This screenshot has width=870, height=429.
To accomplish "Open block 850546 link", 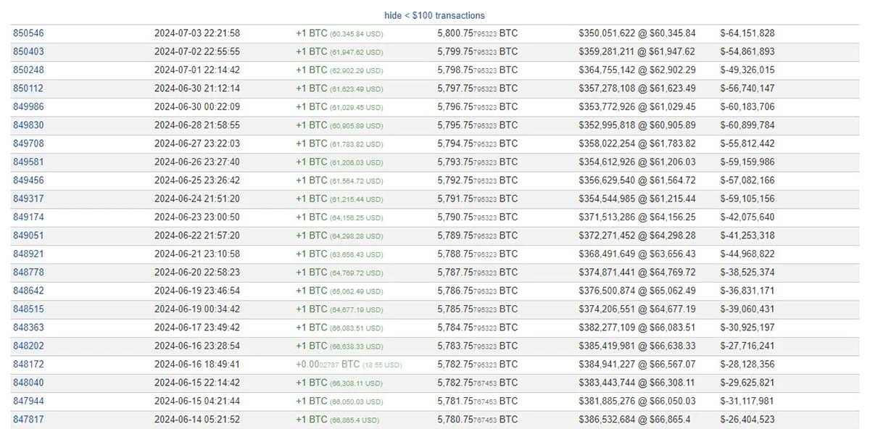I will coord(28,33).
